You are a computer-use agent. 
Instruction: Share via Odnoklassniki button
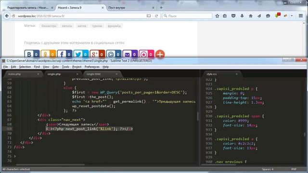[x=48, y=54]
